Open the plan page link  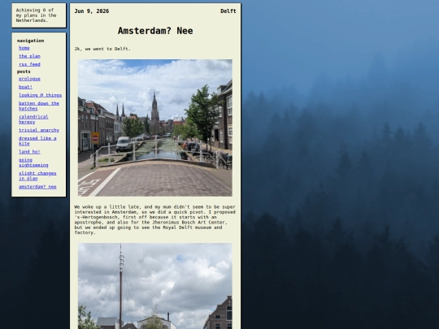(29, 56)
